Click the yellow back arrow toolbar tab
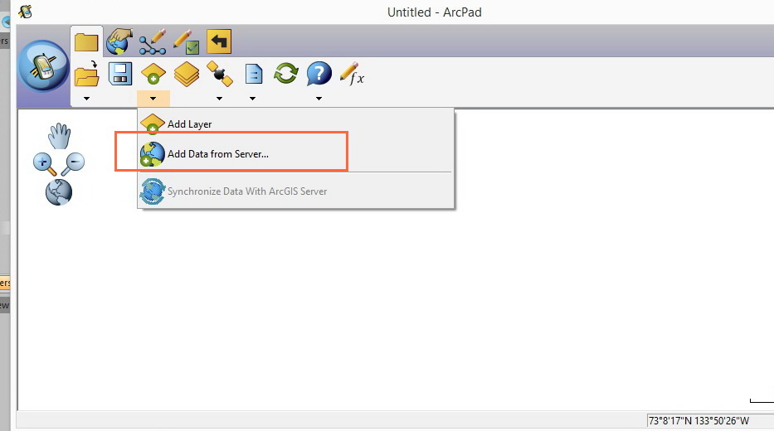The width and height of the screenshot is (774, 431). (x=219, y=41)
